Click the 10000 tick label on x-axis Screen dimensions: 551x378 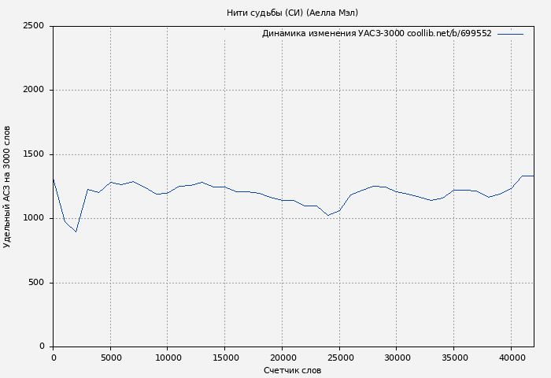[x=168, y=358]
